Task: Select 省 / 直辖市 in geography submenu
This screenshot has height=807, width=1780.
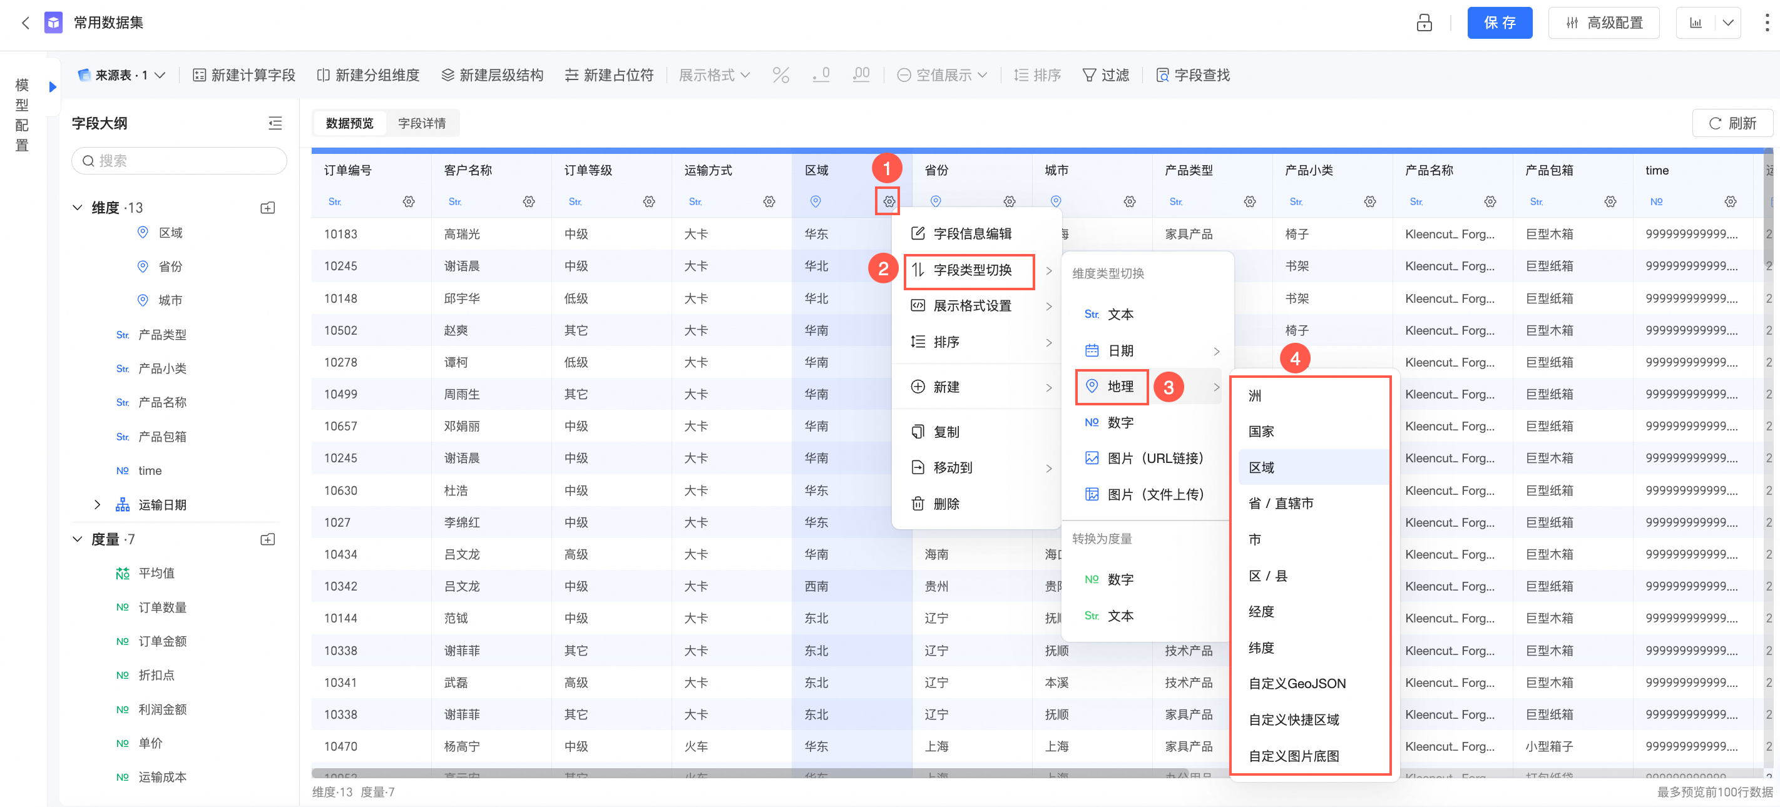Action: (x=1281, y=504)
